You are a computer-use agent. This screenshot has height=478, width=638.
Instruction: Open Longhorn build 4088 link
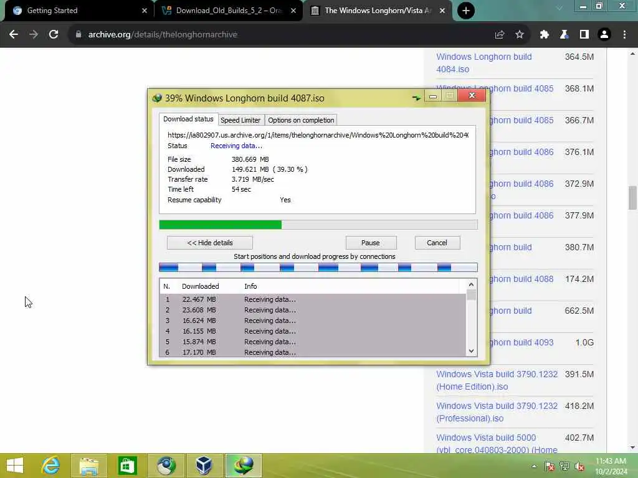tap(521, 279)
